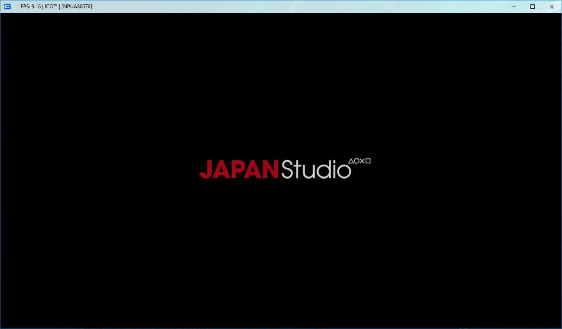Click the ICO™ game name in title bar
This screenshot has height=329, width=562.
[51, 7]
